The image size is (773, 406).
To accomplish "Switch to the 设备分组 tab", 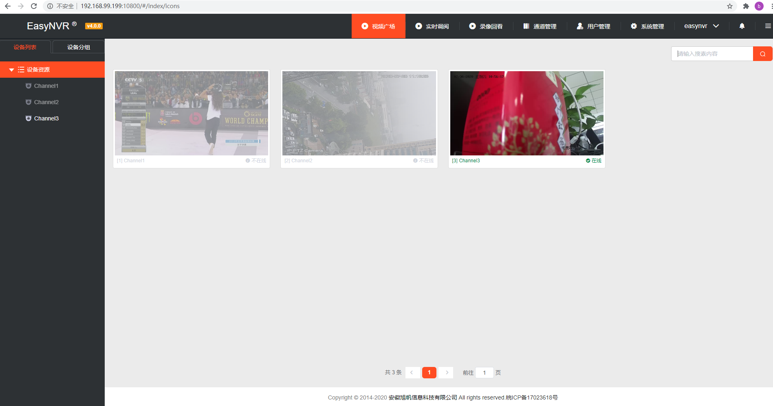I will tap(79, 47).
